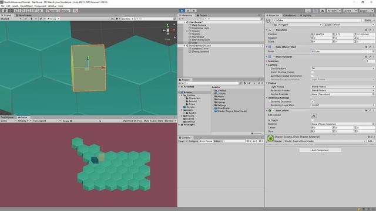The width and height of the screenshot is (376, 211).
Task: Open the Account dropdown
Action: click(334, 11)
